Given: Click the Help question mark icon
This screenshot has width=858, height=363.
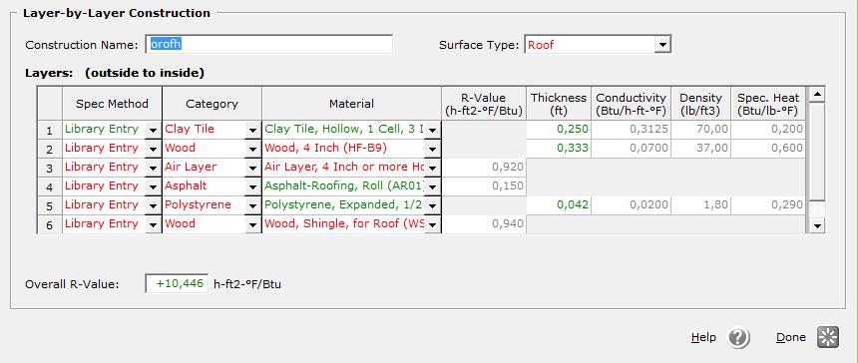Looking at the screenshot, I should (x=738, y=337).
